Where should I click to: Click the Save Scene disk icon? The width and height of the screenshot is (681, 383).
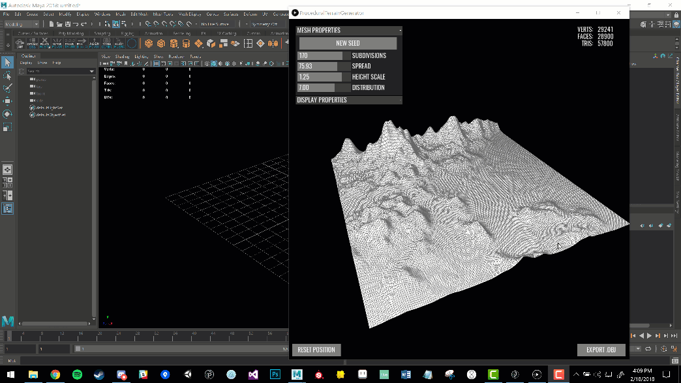pyautogui.click(x=68, y=24)
